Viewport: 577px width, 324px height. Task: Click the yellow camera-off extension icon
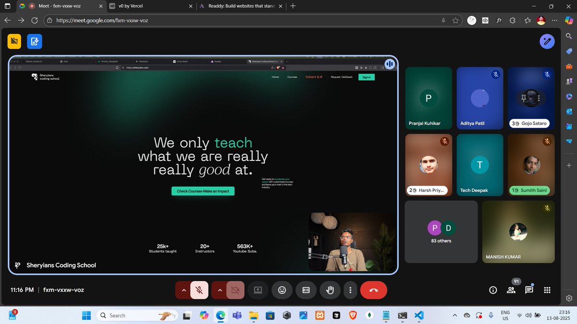pos(14,42)
